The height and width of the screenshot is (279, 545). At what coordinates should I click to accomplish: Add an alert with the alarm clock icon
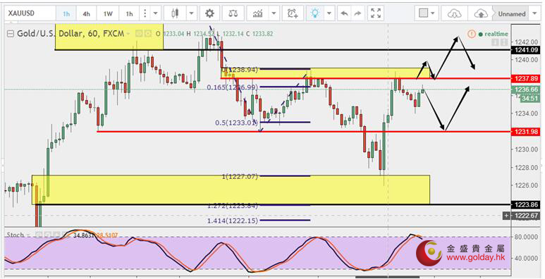pyautogui.click(x=293, y=13)
